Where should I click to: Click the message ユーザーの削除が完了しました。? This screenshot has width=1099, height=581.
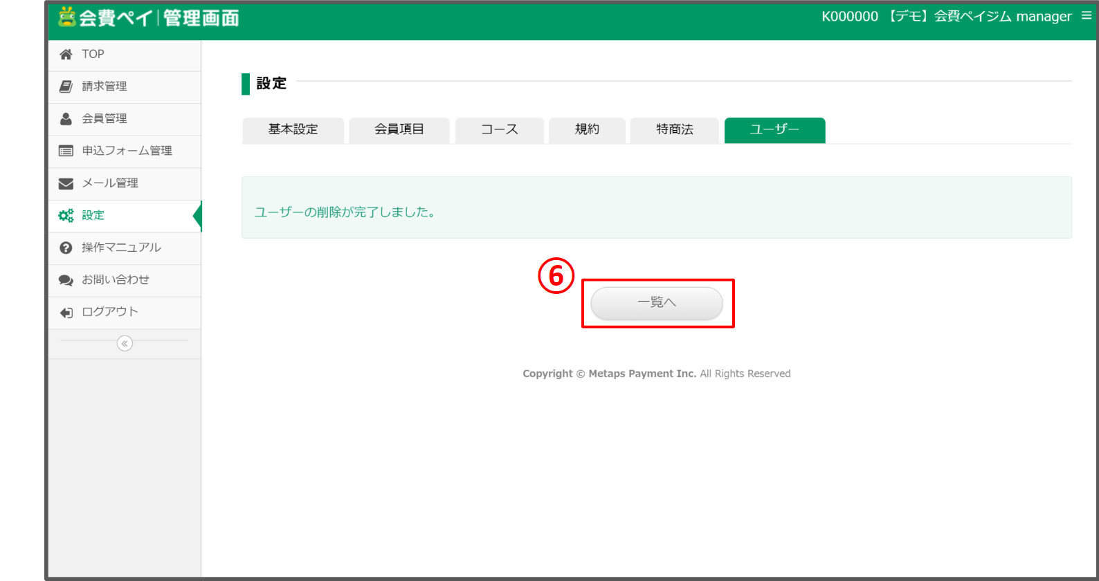point(345,212)
